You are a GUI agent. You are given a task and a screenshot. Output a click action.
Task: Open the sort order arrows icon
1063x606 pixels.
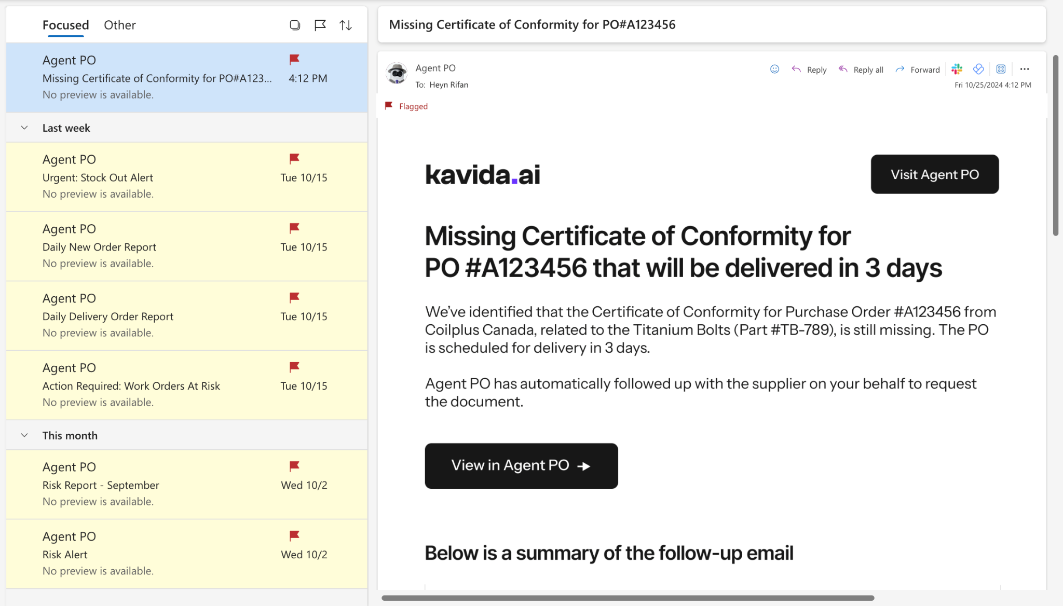tap(346, 25)
